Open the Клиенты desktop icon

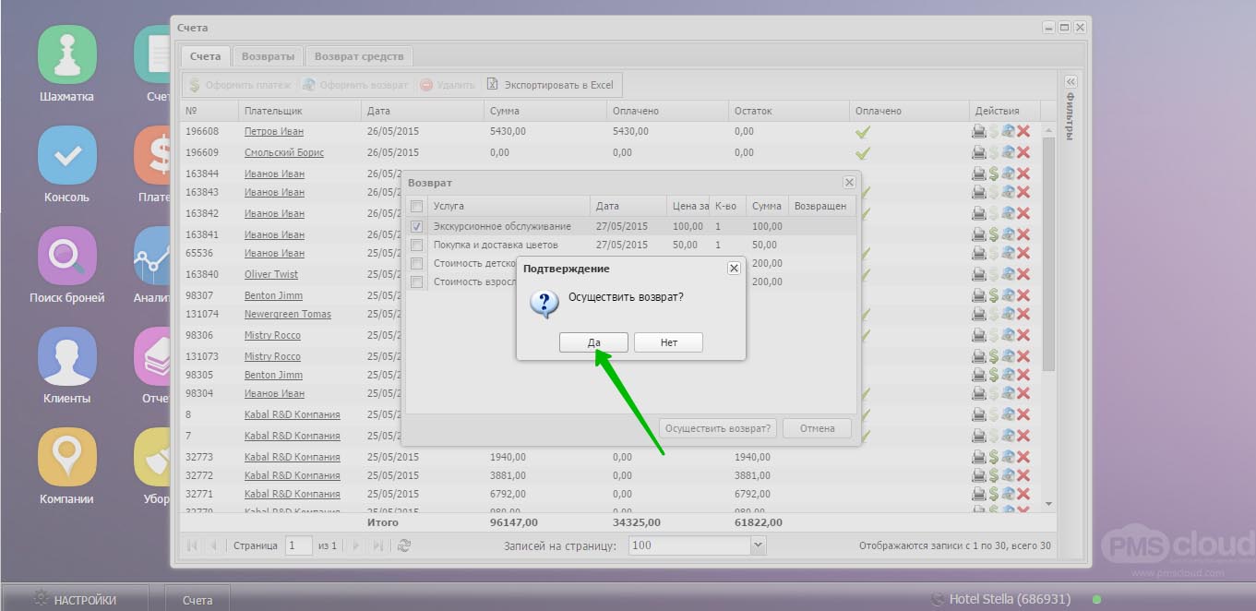pyautogui.click(x=66, y=356)
